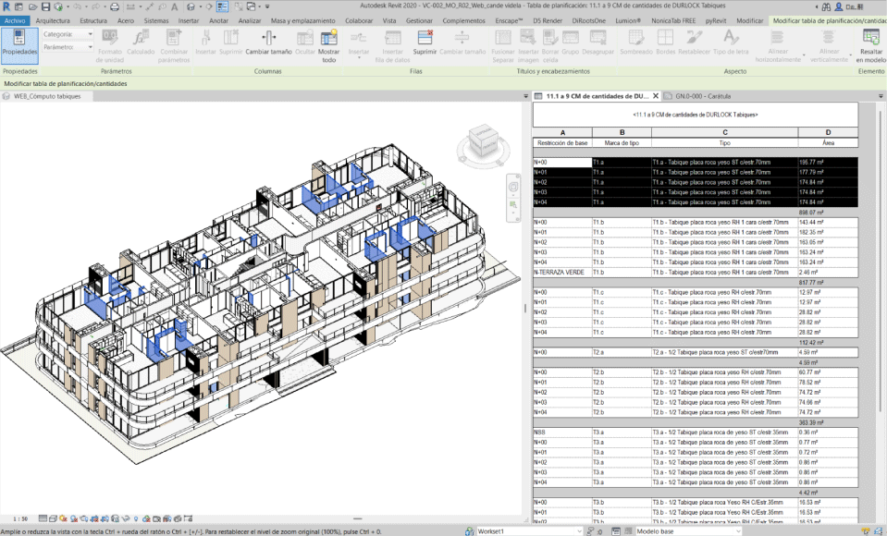Viewport: 887px width, 536px height.
Task: Click the user sign-in profile icon
Action: point(839,6)
